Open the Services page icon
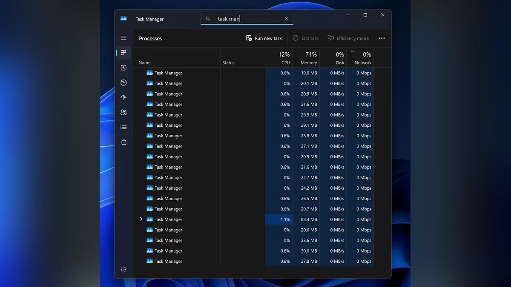The image size is (511, 287). coord(123,142)
